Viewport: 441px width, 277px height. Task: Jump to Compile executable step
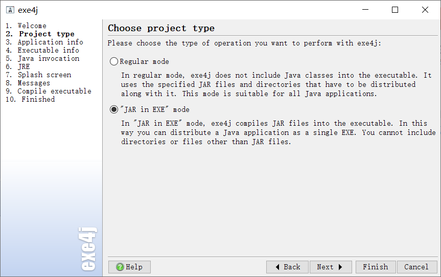(x=49, y=91)
